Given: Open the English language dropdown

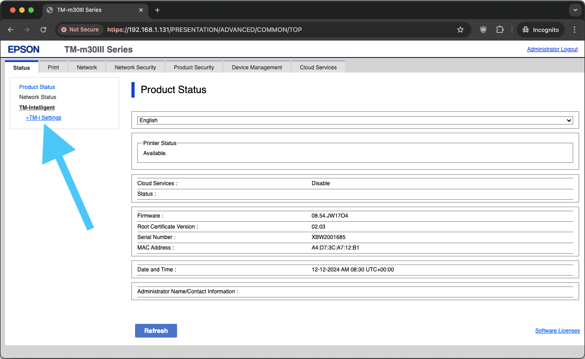Looking at the screenshot, I should [x=355, y=120].
